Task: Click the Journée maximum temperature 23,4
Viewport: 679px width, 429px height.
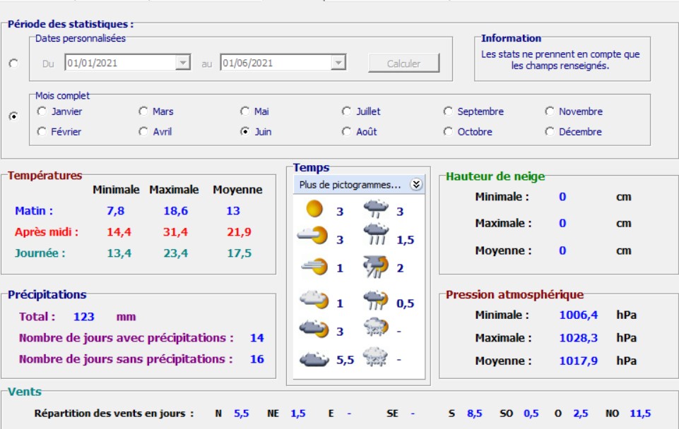Action: pos(175,253)
